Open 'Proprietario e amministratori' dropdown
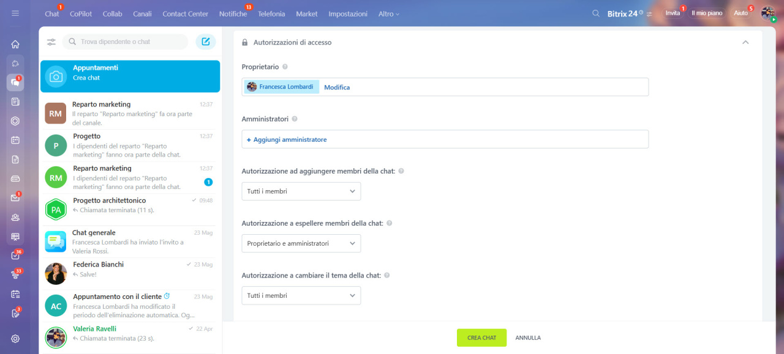Screen dimensions: 784x354 point(301,243)
